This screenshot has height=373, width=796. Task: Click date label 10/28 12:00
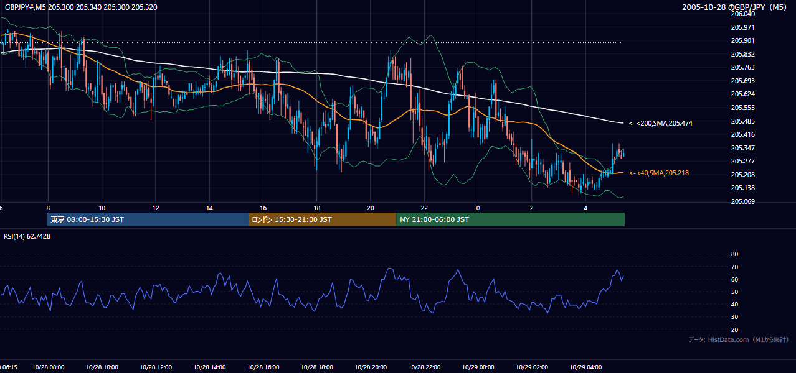[156, 367]
